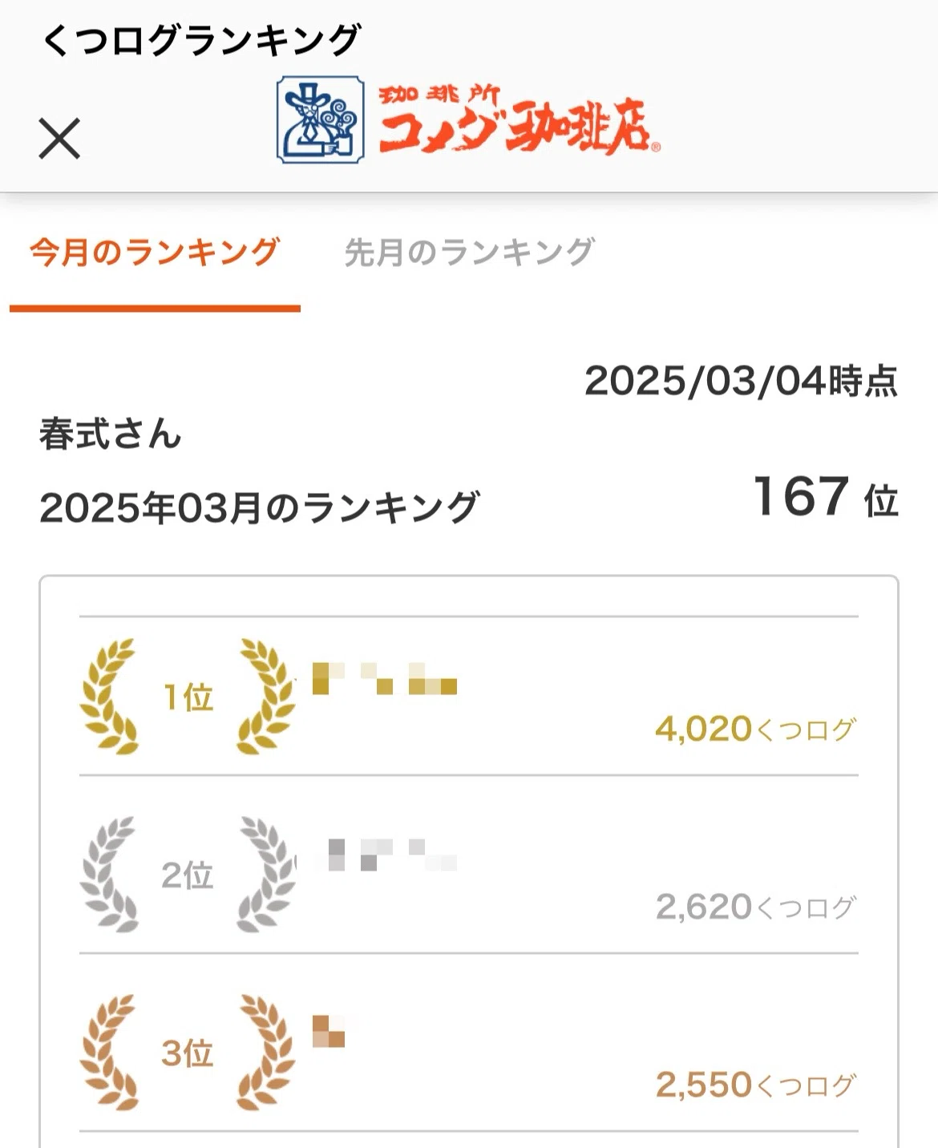This screenshot has height=1148, width=938.
Task: Click the くつログランキング page title
Action: coord(201,39)
